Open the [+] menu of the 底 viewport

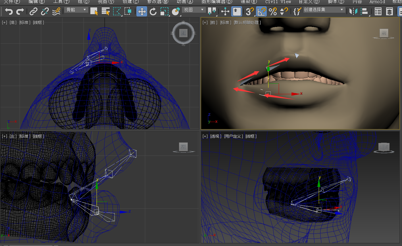point(5,22)
